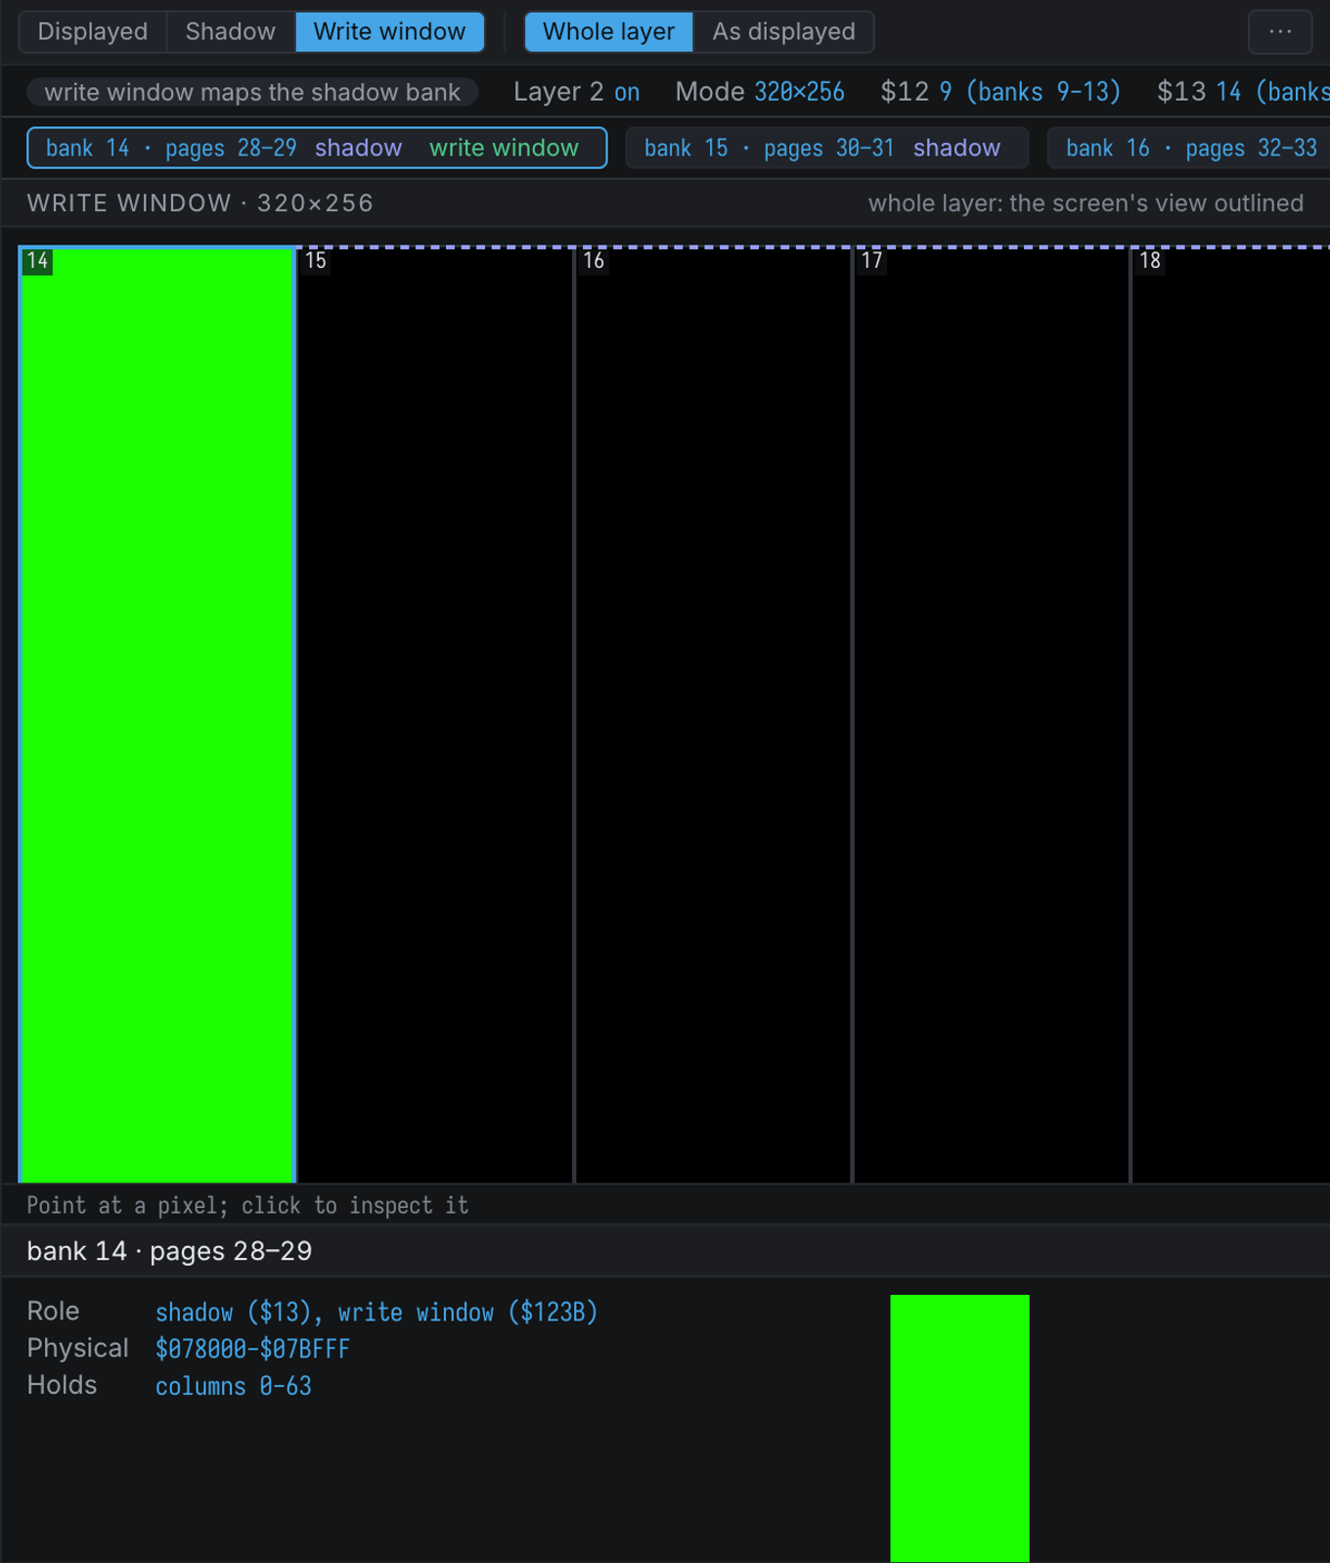Click the Physical address $078000-$07BFFF

(252, 1349)
